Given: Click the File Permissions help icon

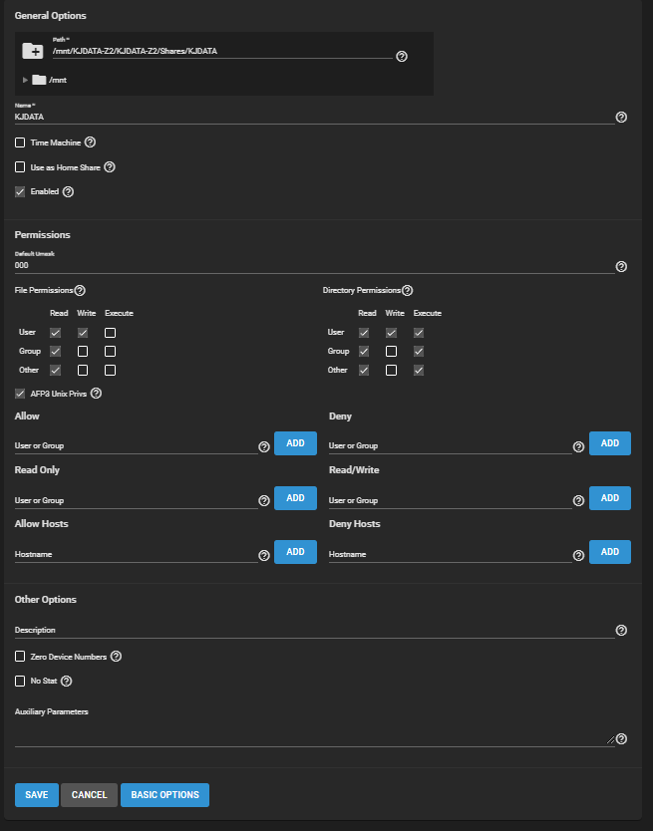Looking at the screenshot, I should click(80, 291).
